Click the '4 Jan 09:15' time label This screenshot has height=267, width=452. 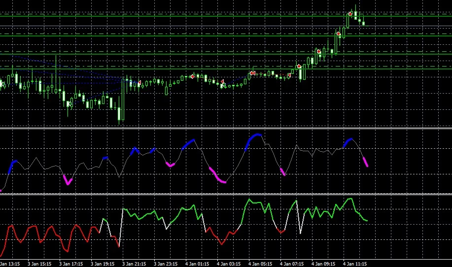323,264
